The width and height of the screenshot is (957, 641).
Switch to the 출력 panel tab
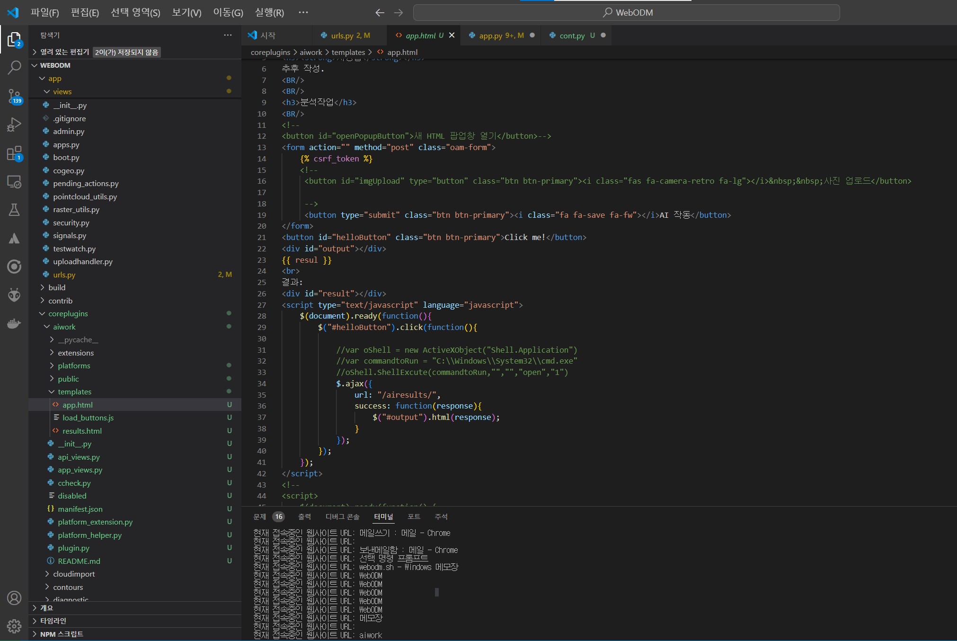pos(304,517)
